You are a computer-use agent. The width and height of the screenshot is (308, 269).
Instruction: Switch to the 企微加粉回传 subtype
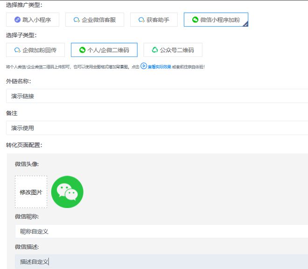(x=35, y=50)
